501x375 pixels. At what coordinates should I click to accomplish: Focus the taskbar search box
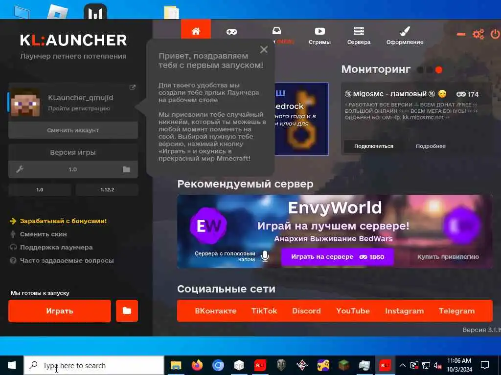(94, 365)
